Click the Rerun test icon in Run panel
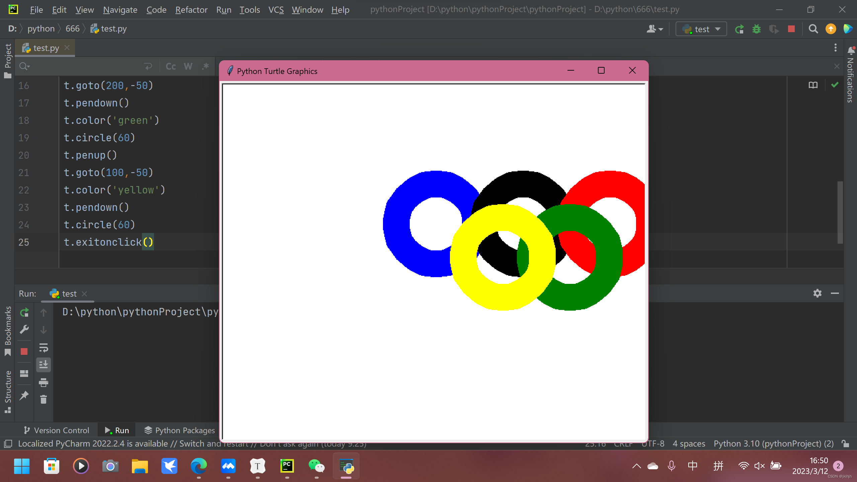The width and height of the screenshot is (857, 482). pyautogui.click(x=24, y=313)
